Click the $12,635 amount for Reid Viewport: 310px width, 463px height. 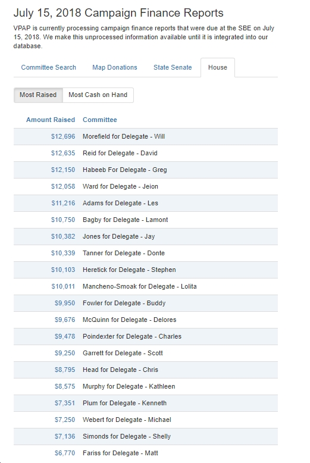[63, 154]
